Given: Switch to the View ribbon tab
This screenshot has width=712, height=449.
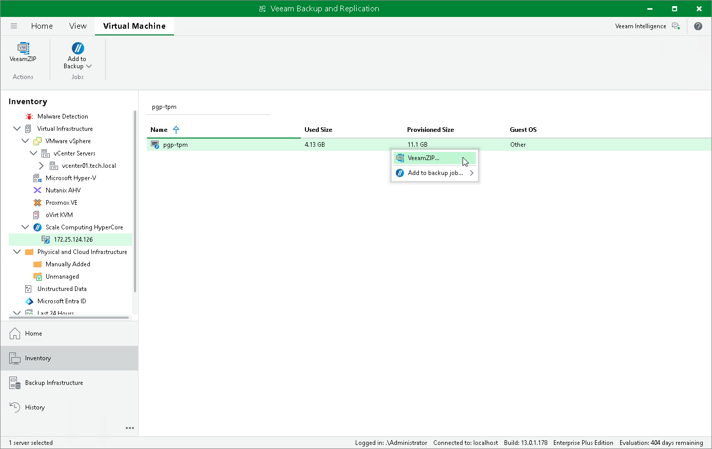Looking at the screenshot, I should [x=78, y=26].
